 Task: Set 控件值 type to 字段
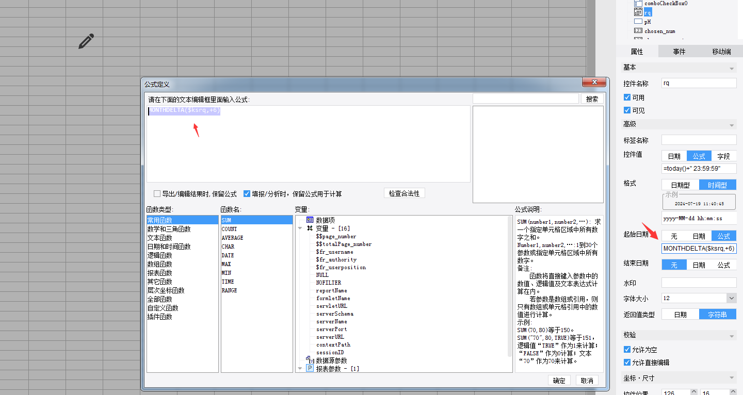click(724, 156)
